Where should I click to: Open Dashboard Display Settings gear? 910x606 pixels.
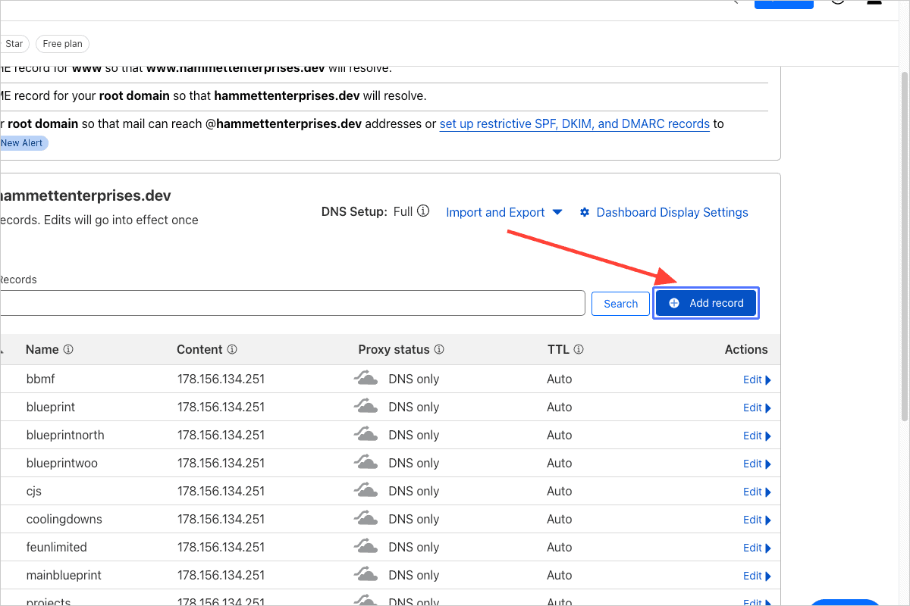coord(585,212)
